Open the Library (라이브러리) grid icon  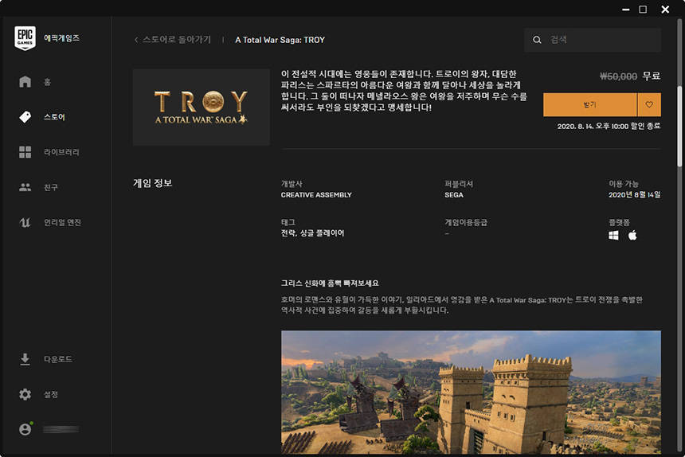coord(25,152)
